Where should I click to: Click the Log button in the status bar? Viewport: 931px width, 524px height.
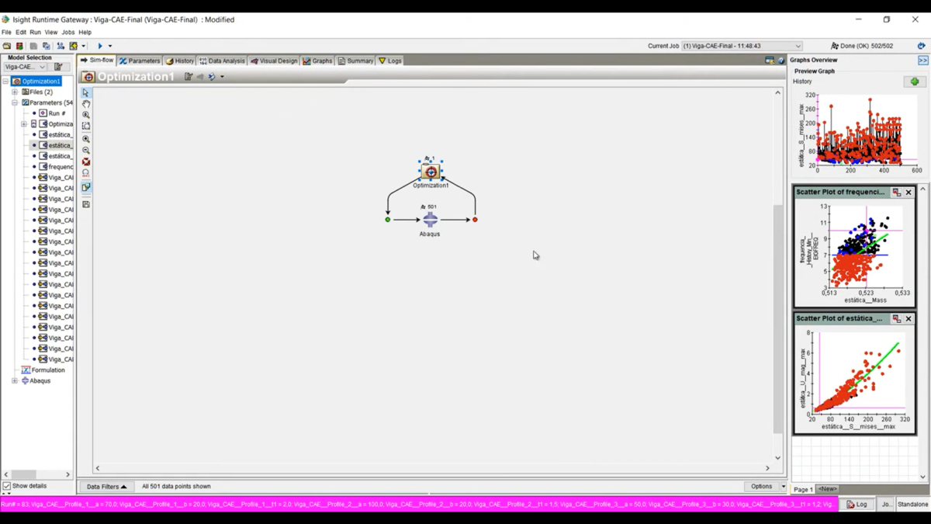click(857, 505)
